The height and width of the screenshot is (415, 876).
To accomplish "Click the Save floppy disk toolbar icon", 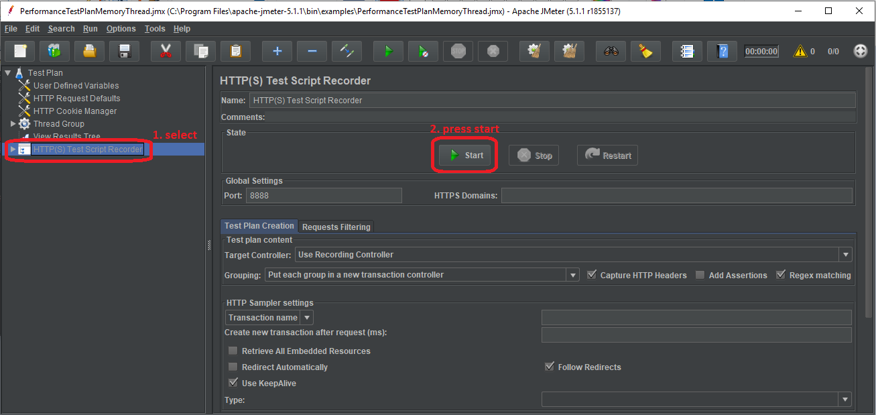I will click(x=124, y=51).
